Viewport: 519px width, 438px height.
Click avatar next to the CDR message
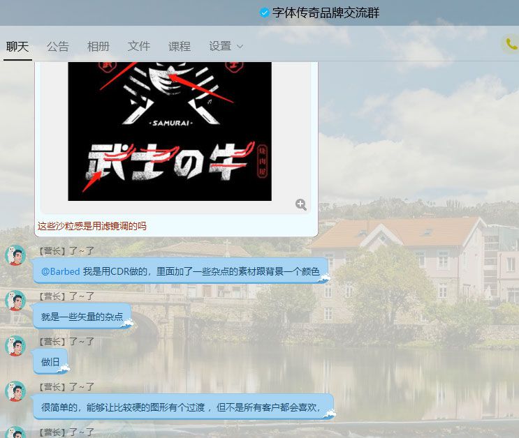pyautogui.click(x=15, y=255)
